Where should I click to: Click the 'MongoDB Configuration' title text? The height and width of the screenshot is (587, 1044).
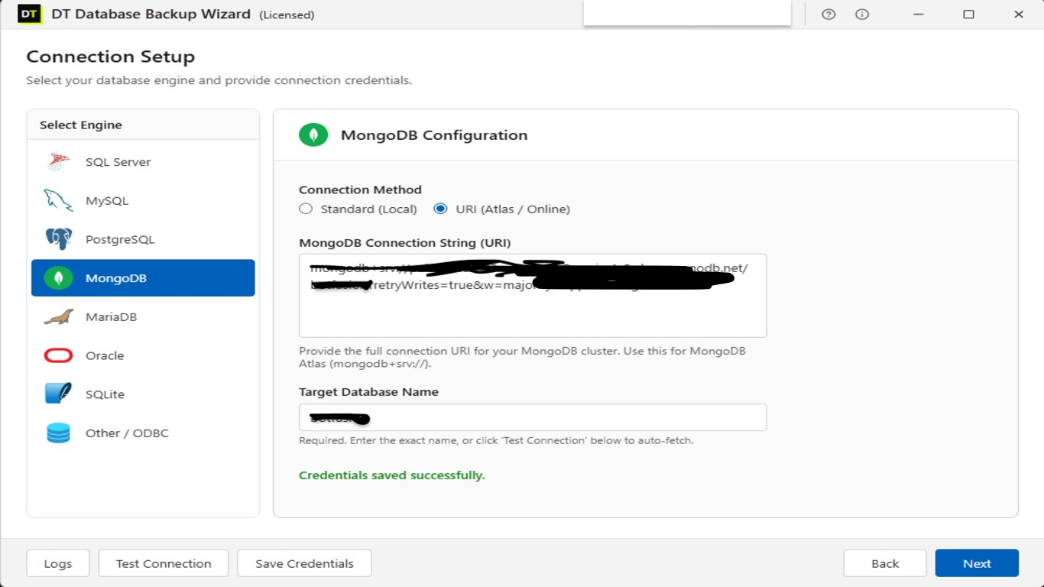click(434, 135)
